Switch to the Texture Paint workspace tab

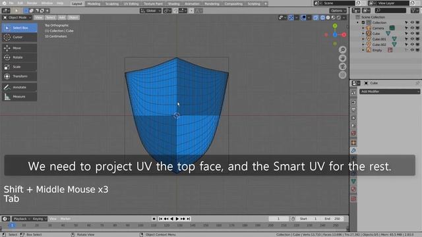pos(153,4)
